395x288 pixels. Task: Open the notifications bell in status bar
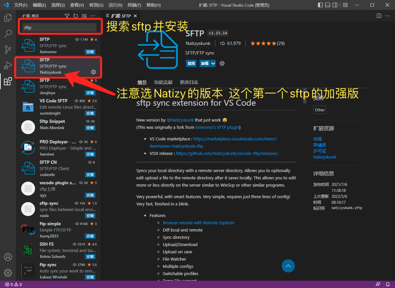point(388,284)
